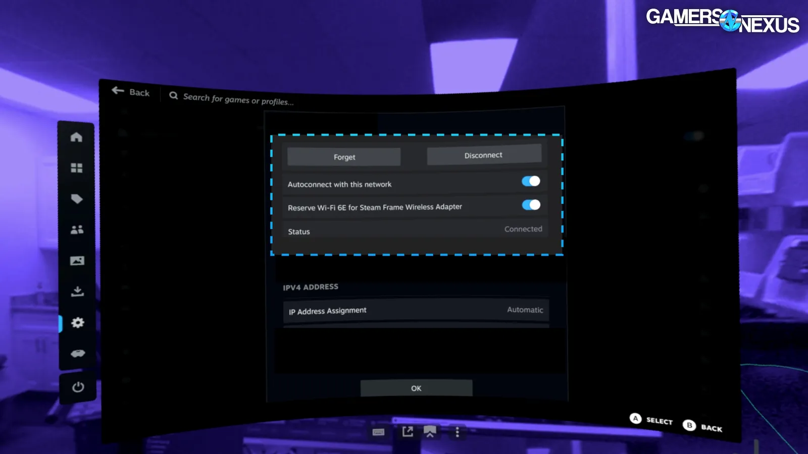
Task: Open the keyboard icon in bottom bar
Action: (x=378, y=432)
